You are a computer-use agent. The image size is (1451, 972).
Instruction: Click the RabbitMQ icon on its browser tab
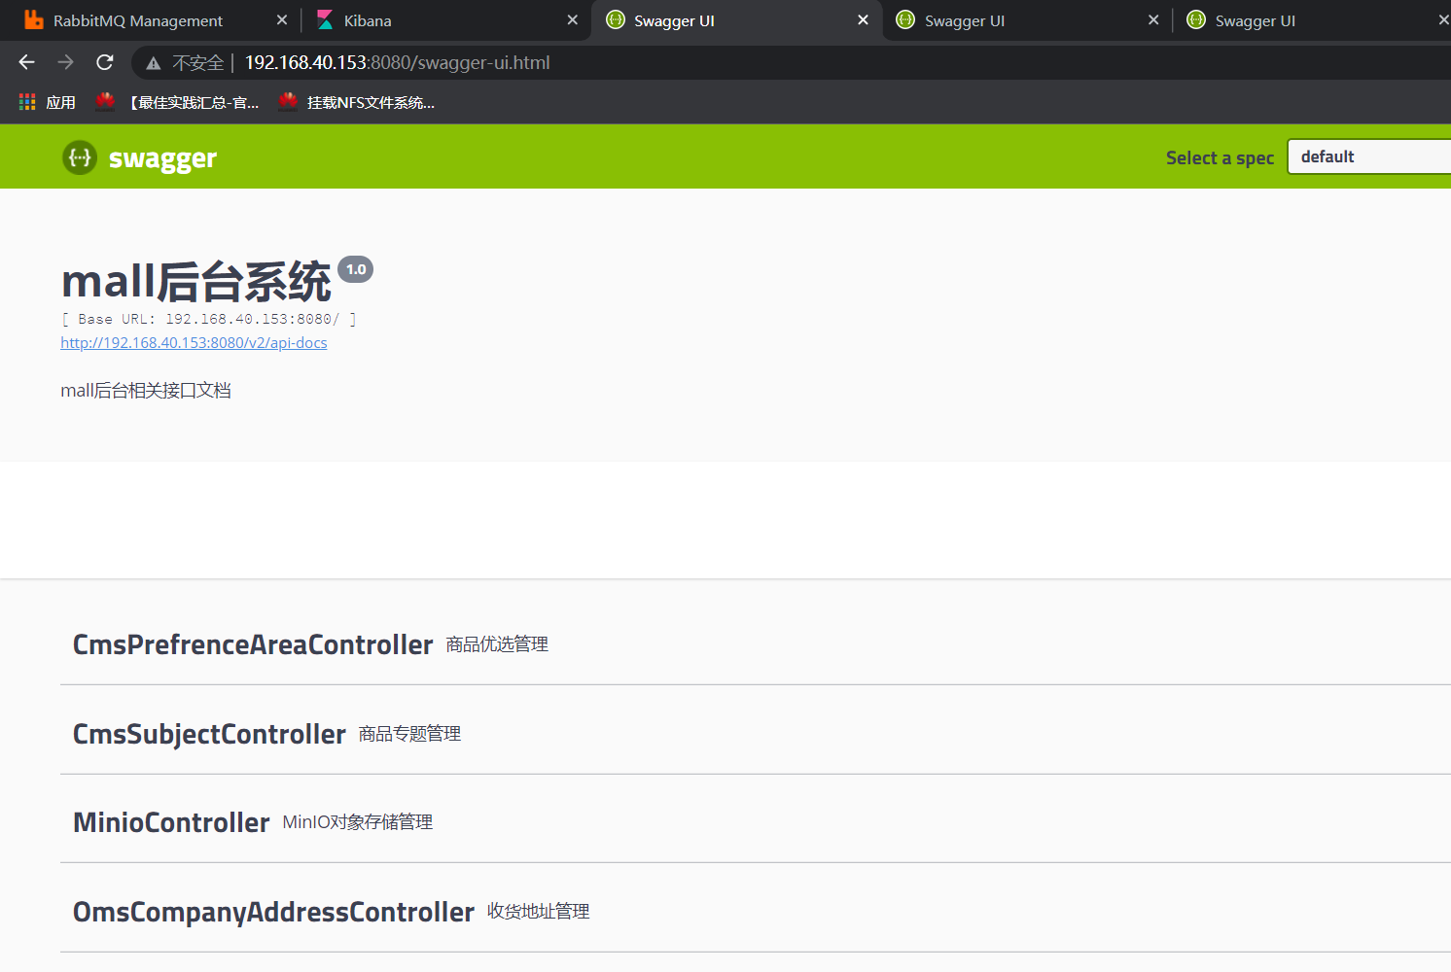(32, 19)
